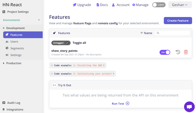This screenshot has height=113, width=196.
Task: Open the Audit Log
Action: (11, 103)
